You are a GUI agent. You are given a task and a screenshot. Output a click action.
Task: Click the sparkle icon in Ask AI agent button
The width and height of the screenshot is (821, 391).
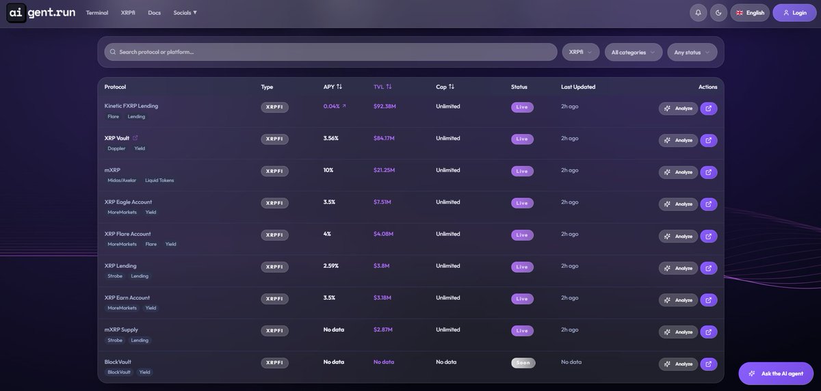click(752, 373)
